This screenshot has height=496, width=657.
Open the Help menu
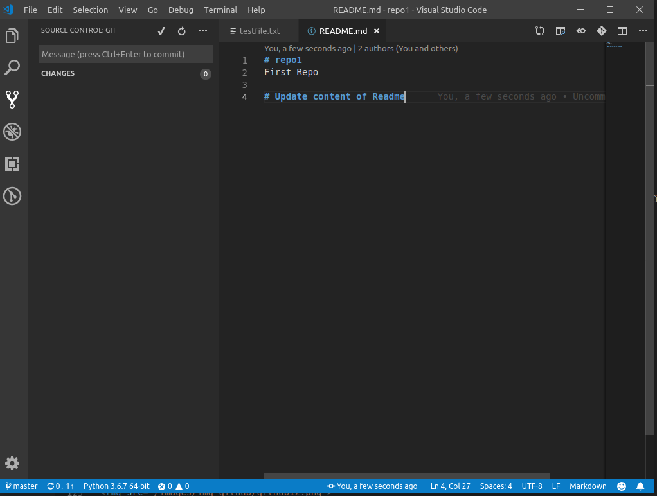coord(256,10)
